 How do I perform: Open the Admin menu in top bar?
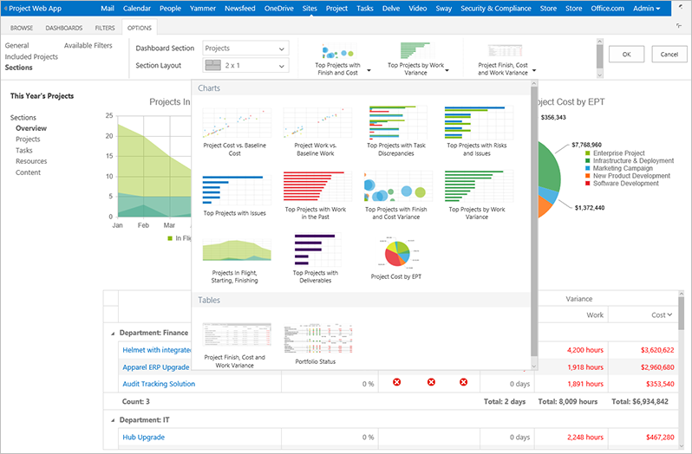coord(647,8)
